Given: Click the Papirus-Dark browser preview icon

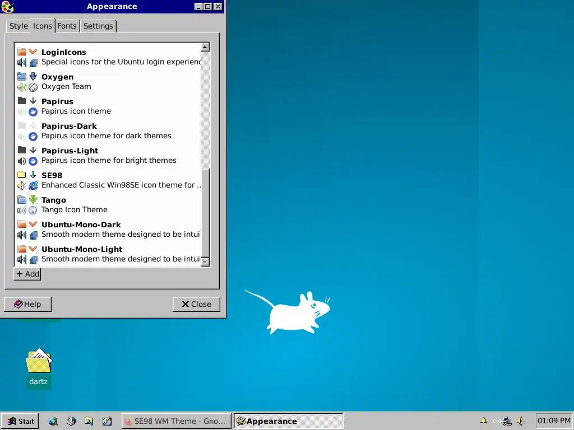Looking at the screenshot, I should [33, 137].
